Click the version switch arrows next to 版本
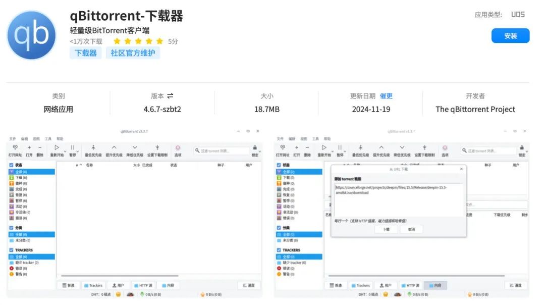 [x=170, y=96]
